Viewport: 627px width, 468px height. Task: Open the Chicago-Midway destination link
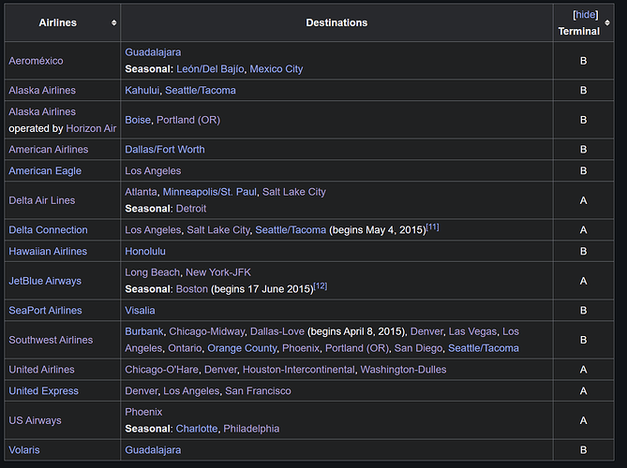207,331
